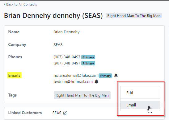Open the external link icon beside SEAS
Image resolution: width=169 pixels, height=120 pixels.
pos(65,113)
